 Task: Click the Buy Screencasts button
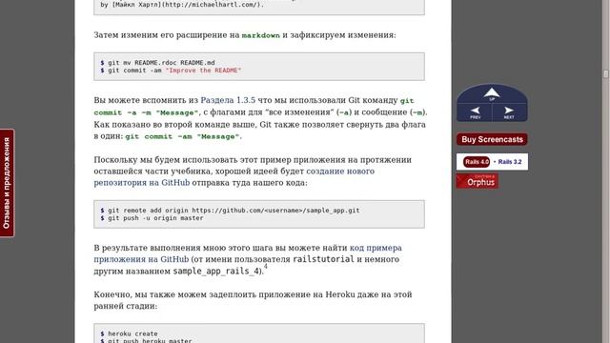[x=492, y=140]
